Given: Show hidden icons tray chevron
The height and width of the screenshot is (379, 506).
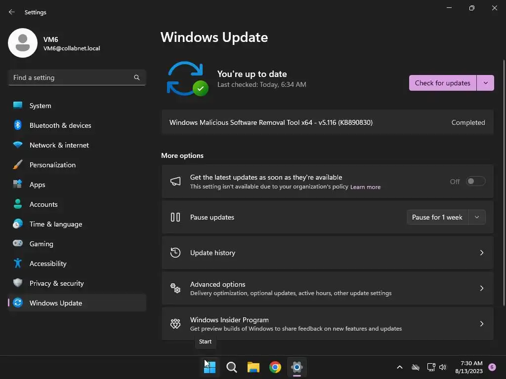Looking at the screenshot, I should pyautogui.click(x=399, y=367).
